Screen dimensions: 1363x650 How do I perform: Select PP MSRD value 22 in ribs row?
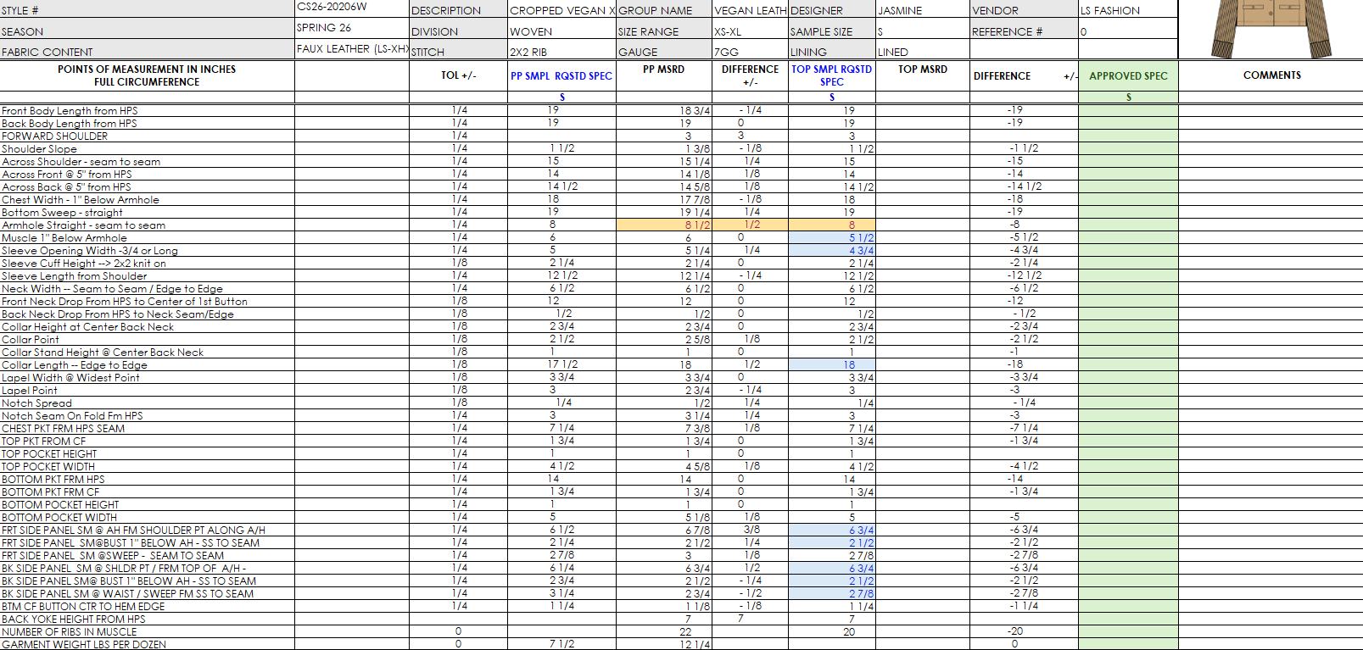(x=664, y=632)
